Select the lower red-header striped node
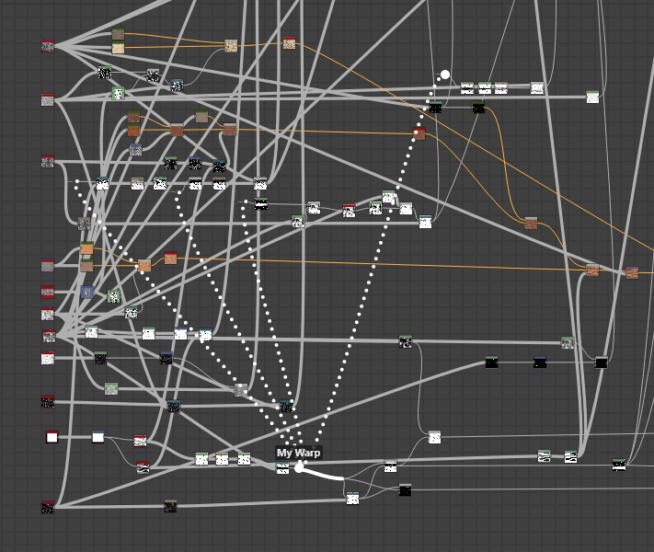 pos(143,467)
